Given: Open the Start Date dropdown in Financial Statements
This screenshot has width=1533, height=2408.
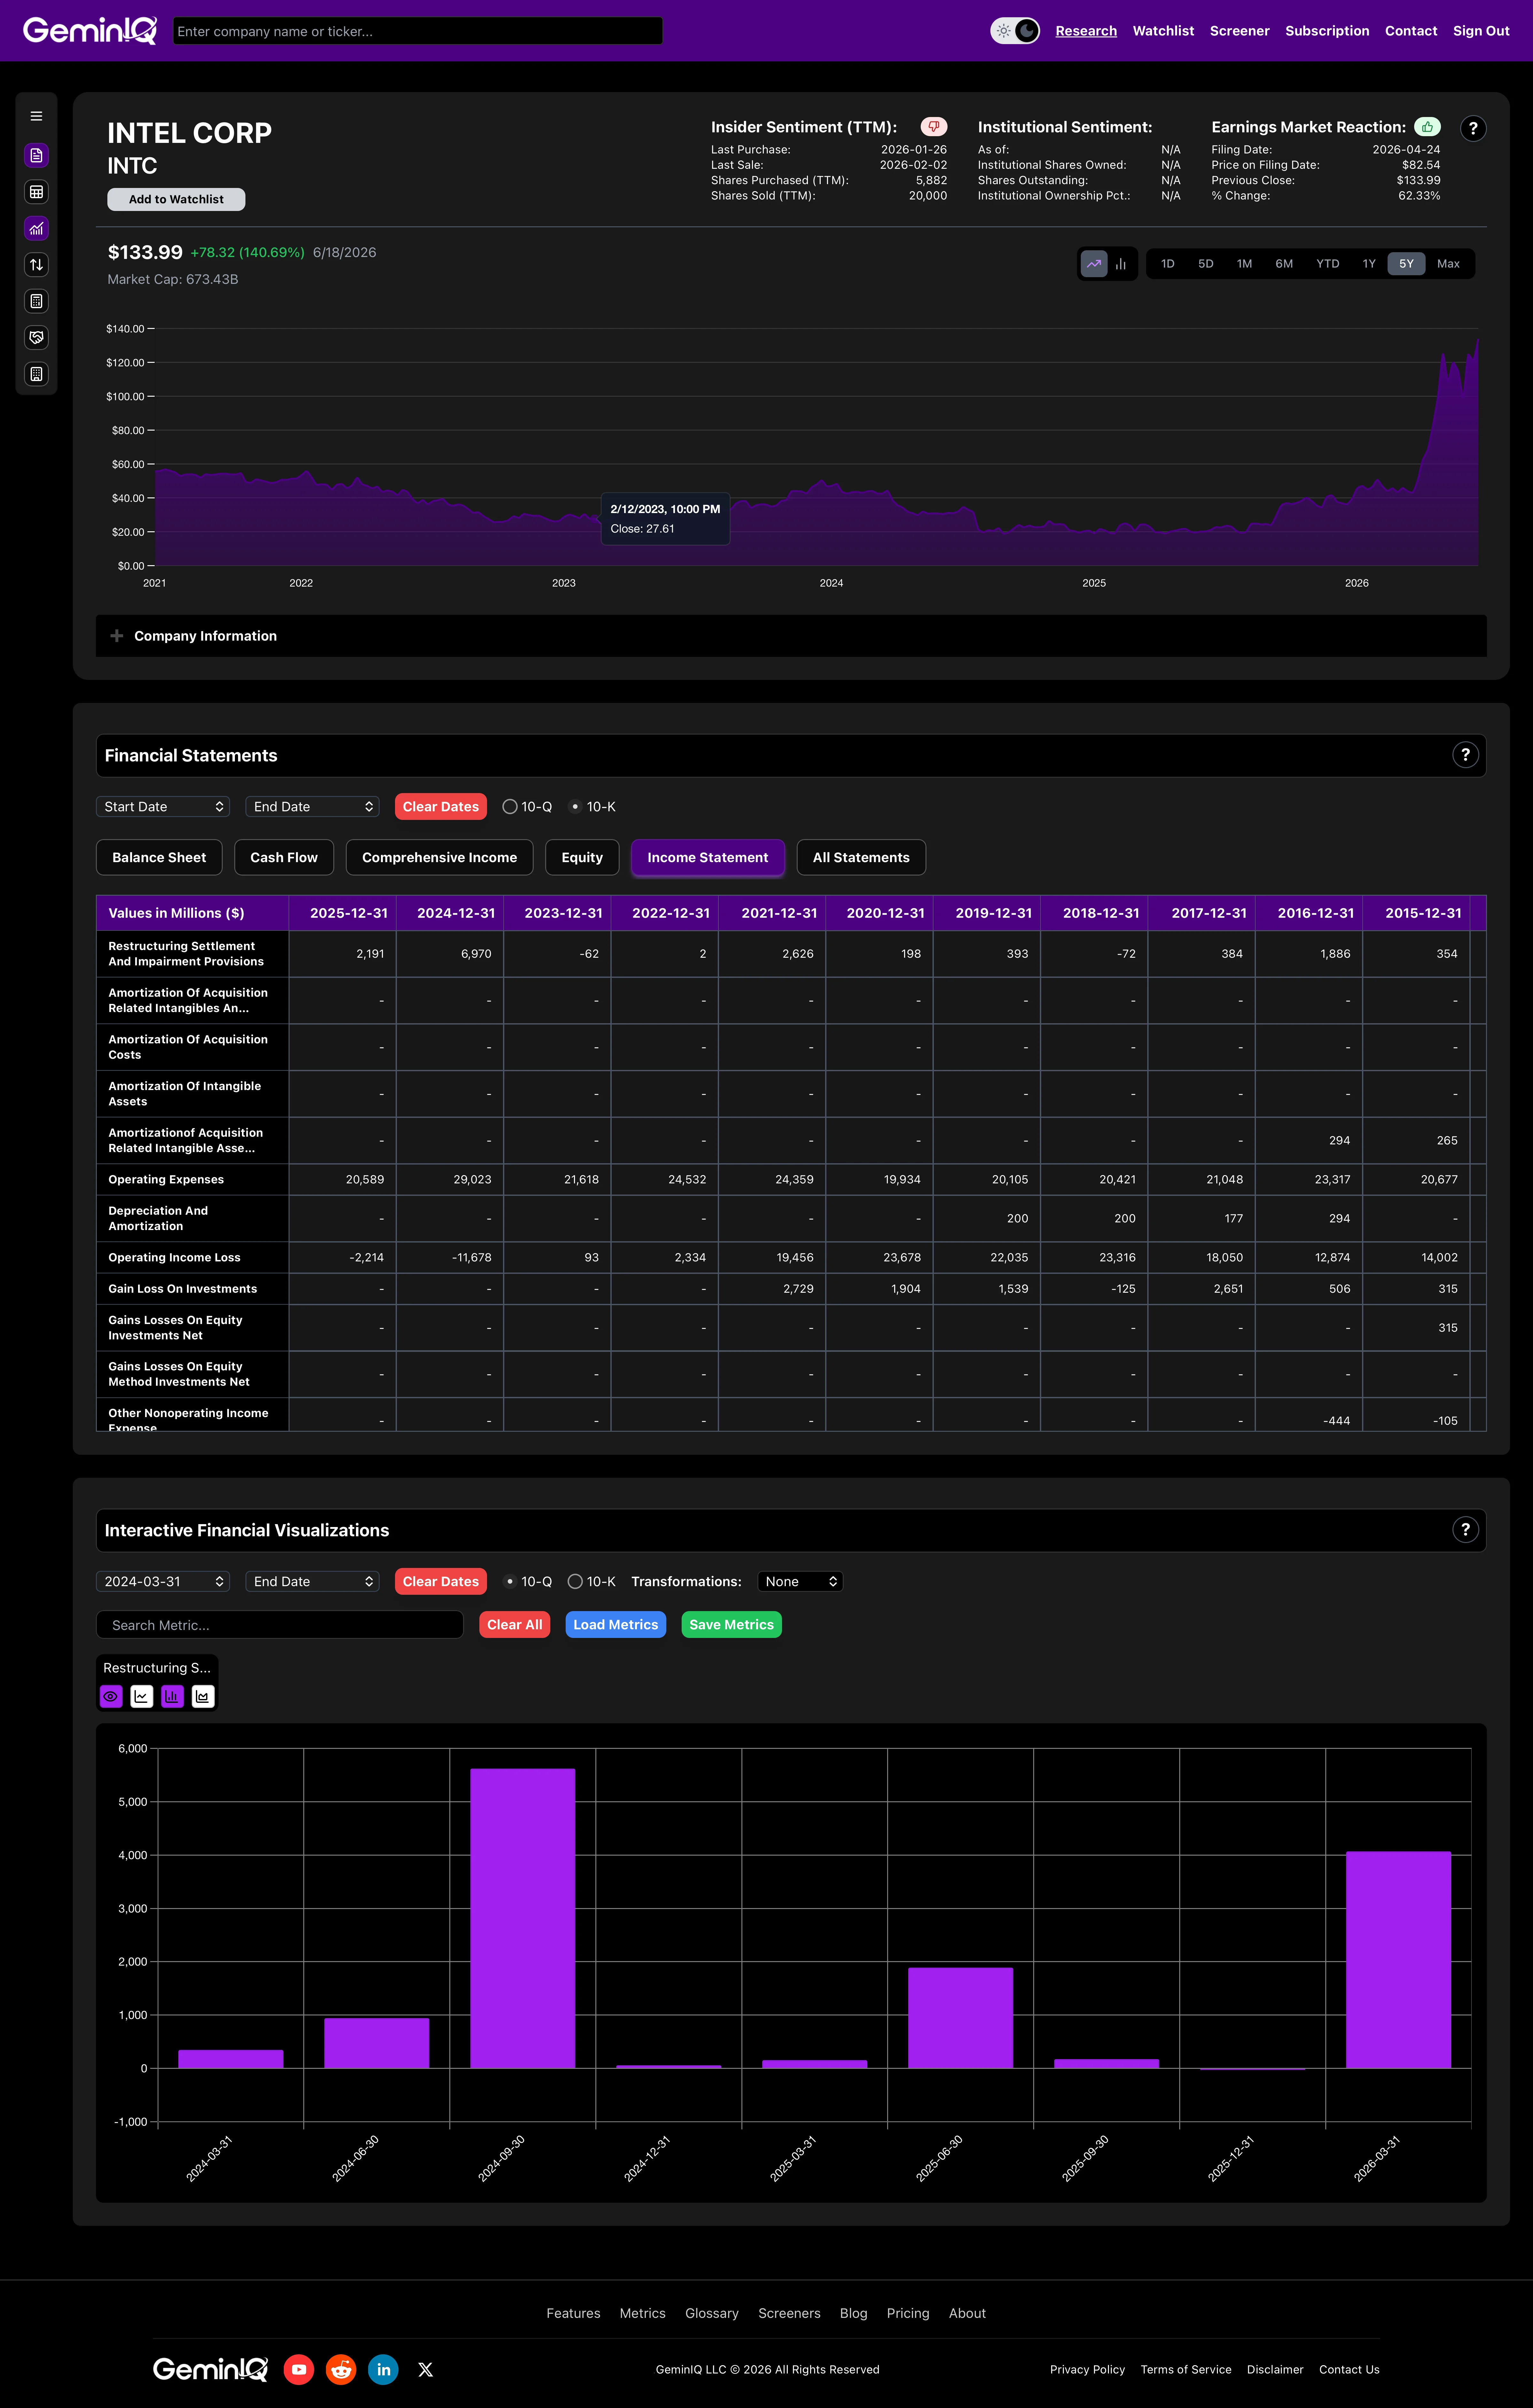Looking at the screenshot, I should [163, 806].
